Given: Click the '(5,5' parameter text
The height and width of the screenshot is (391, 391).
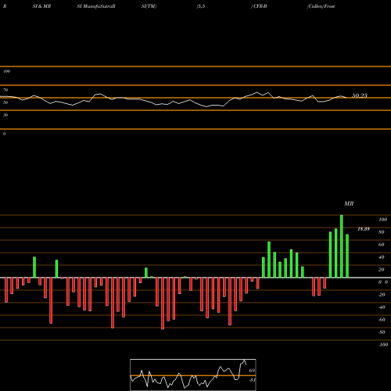Looking at the screenshot, I should click(200, 6).
